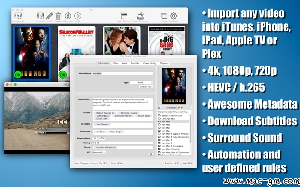
Task: Open the Type dropdown showing Movie
Action: tap(141, 82)
